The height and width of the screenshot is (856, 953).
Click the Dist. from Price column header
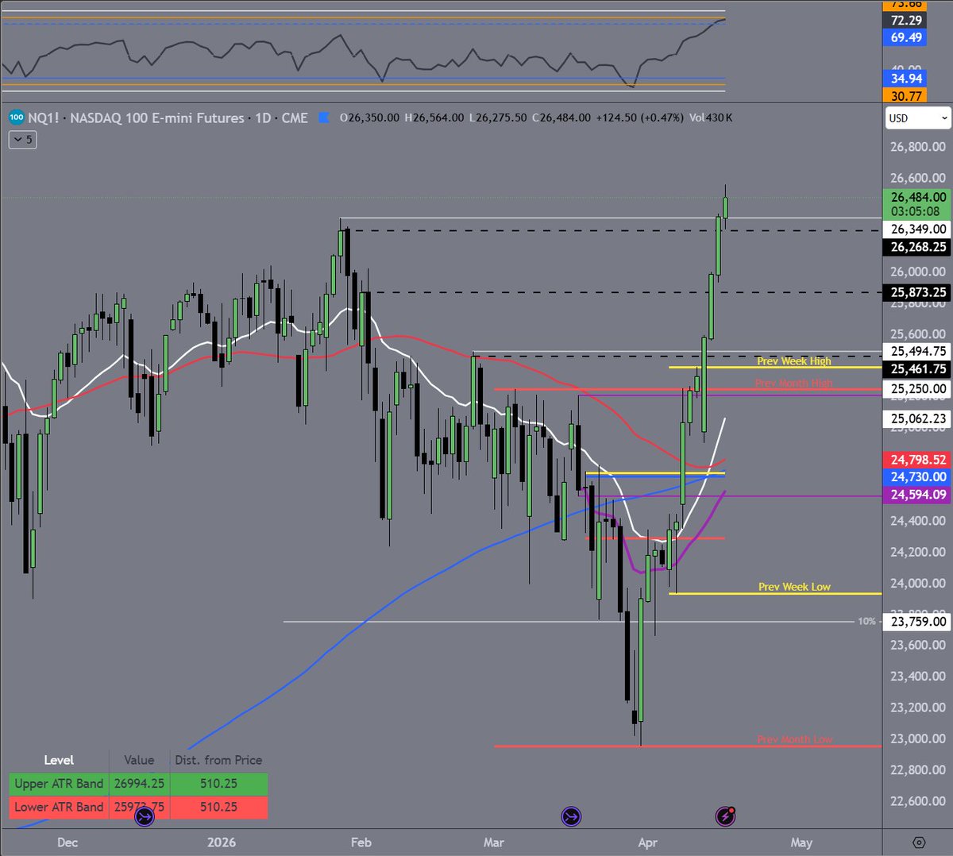click(x=218, y=760)
